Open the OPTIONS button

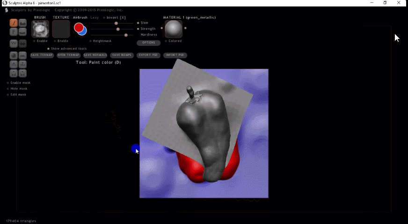click(149, 43)
